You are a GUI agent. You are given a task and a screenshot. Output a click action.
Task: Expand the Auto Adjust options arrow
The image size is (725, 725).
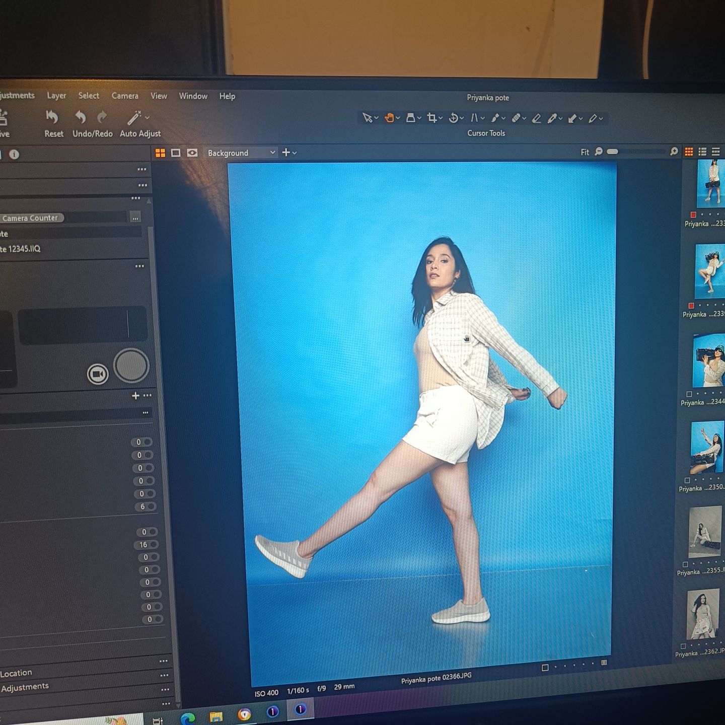(147, 118)
